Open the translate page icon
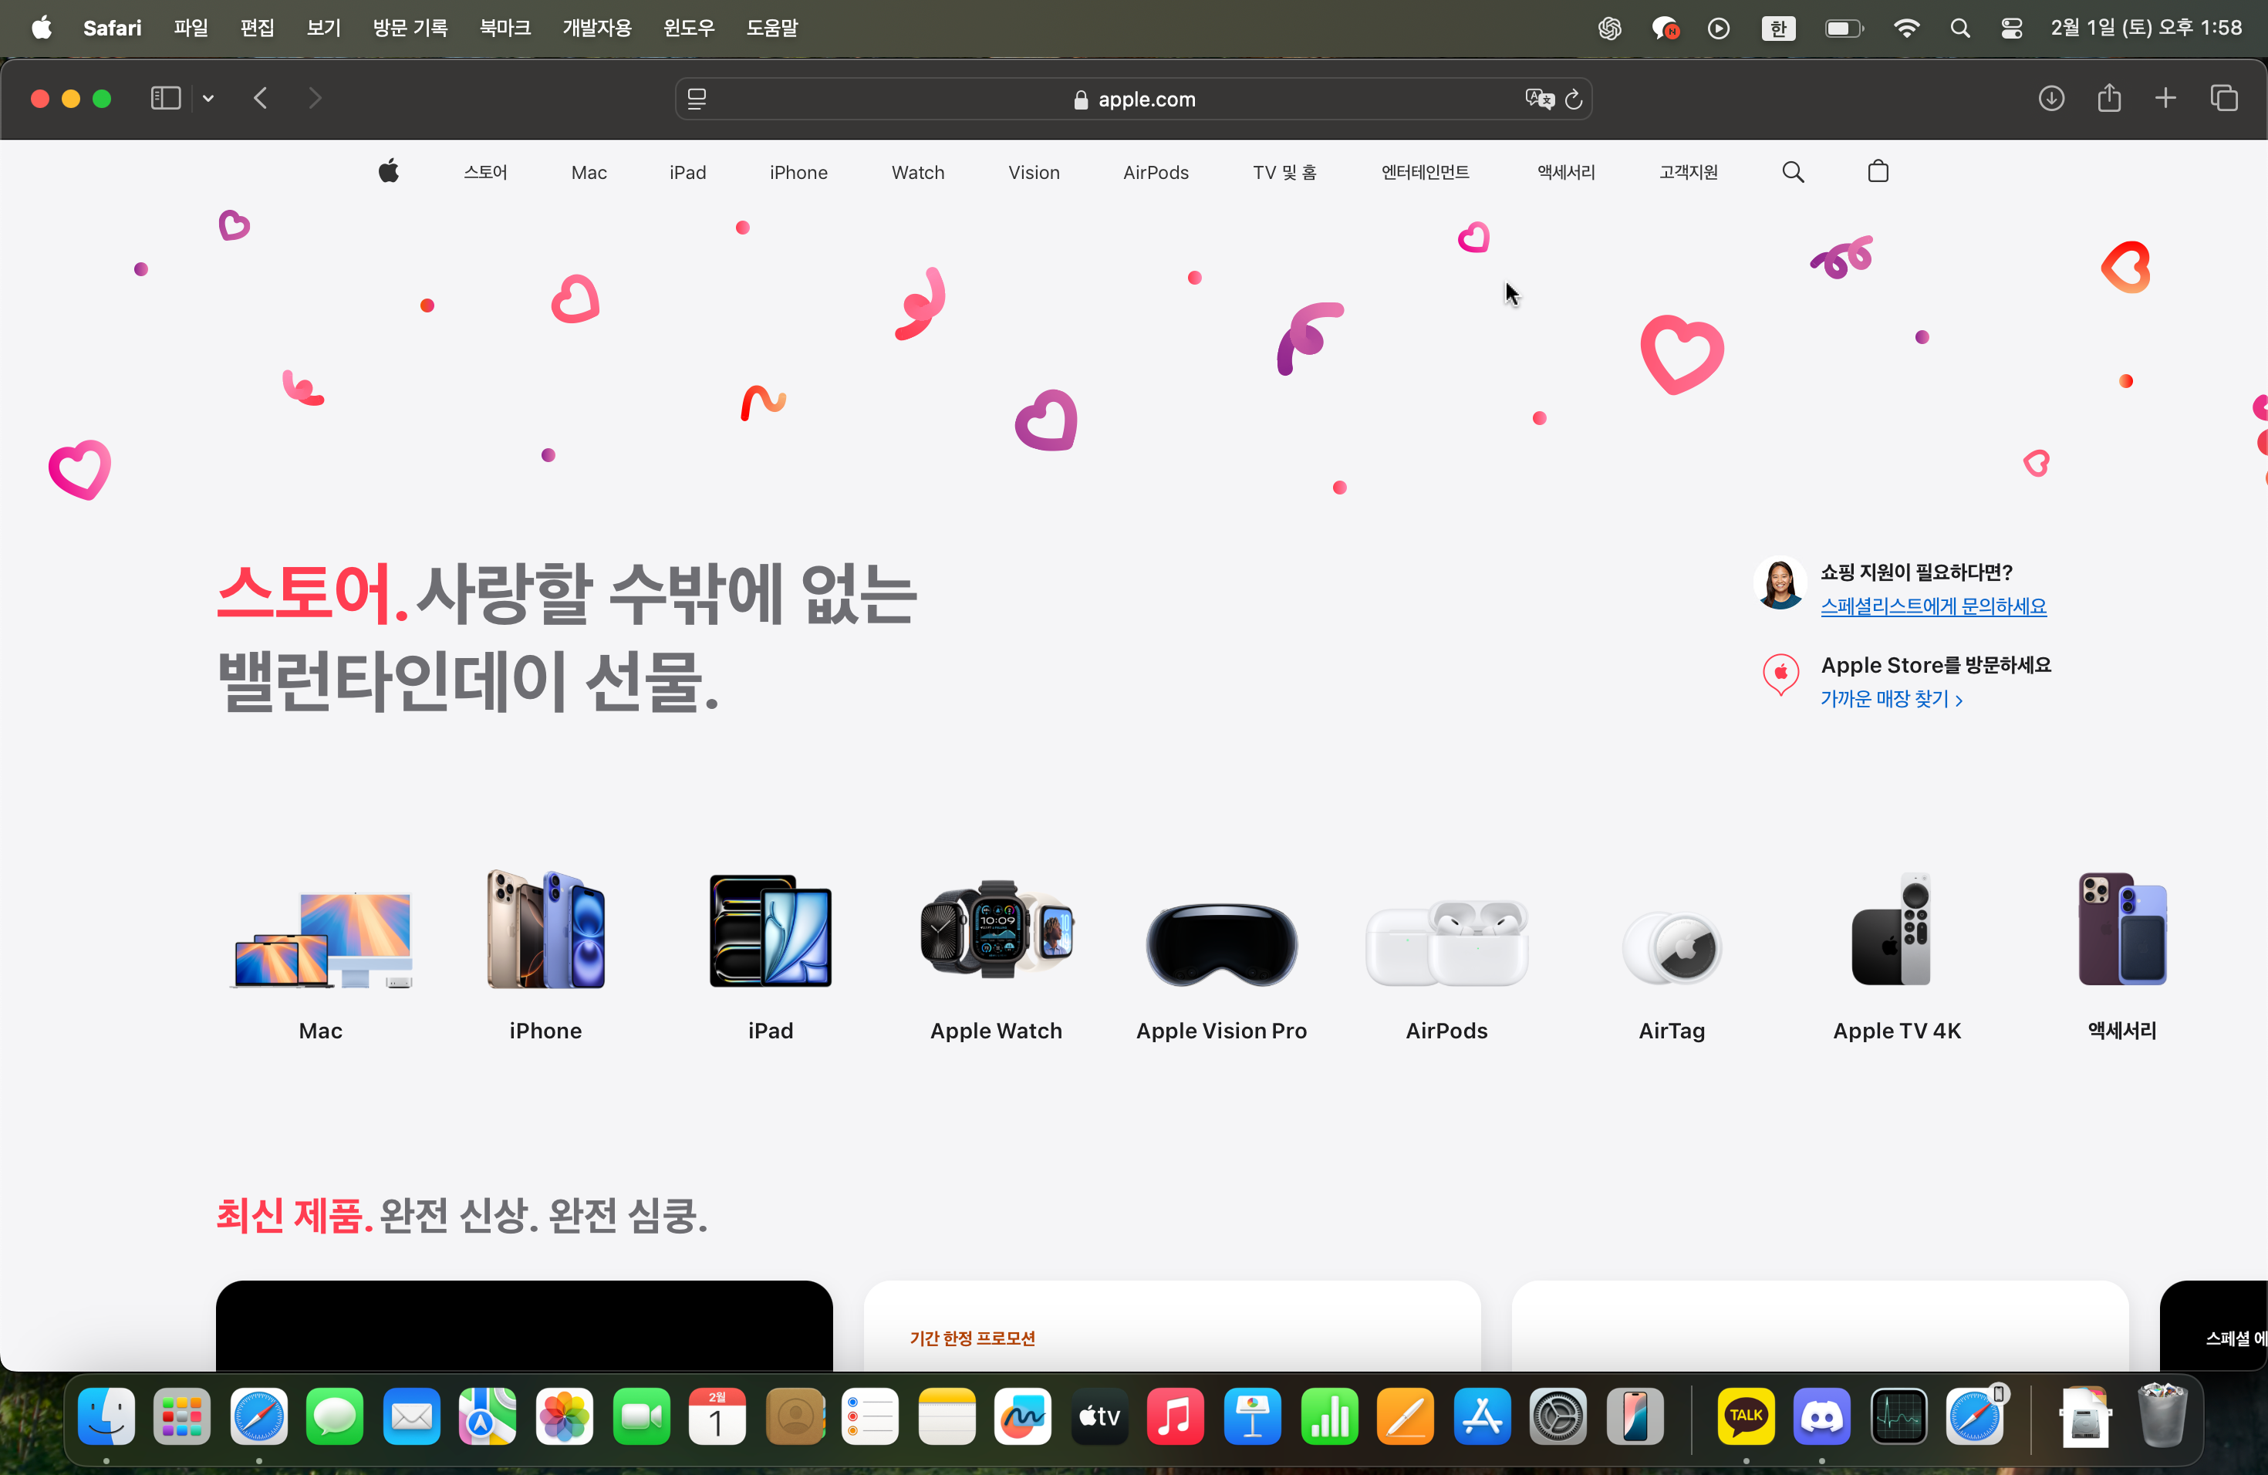The width and height of the screenshot is (2268, 1475). point(1539,98)
